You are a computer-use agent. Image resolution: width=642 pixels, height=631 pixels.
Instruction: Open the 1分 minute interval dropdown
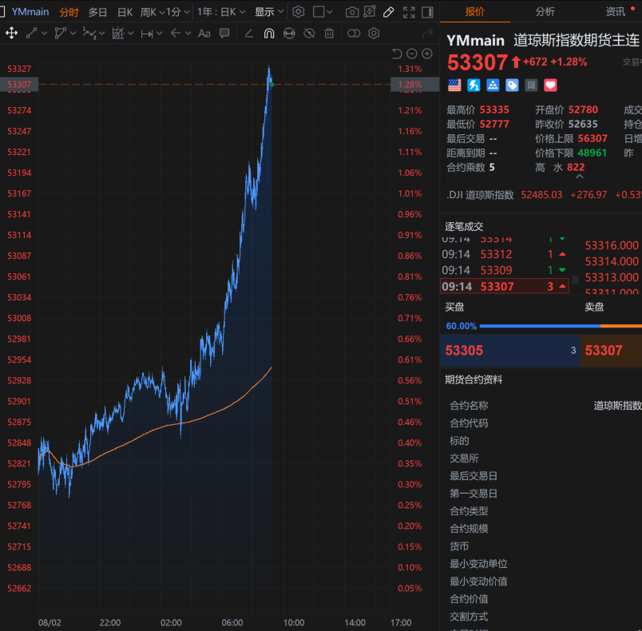point(178,12)
